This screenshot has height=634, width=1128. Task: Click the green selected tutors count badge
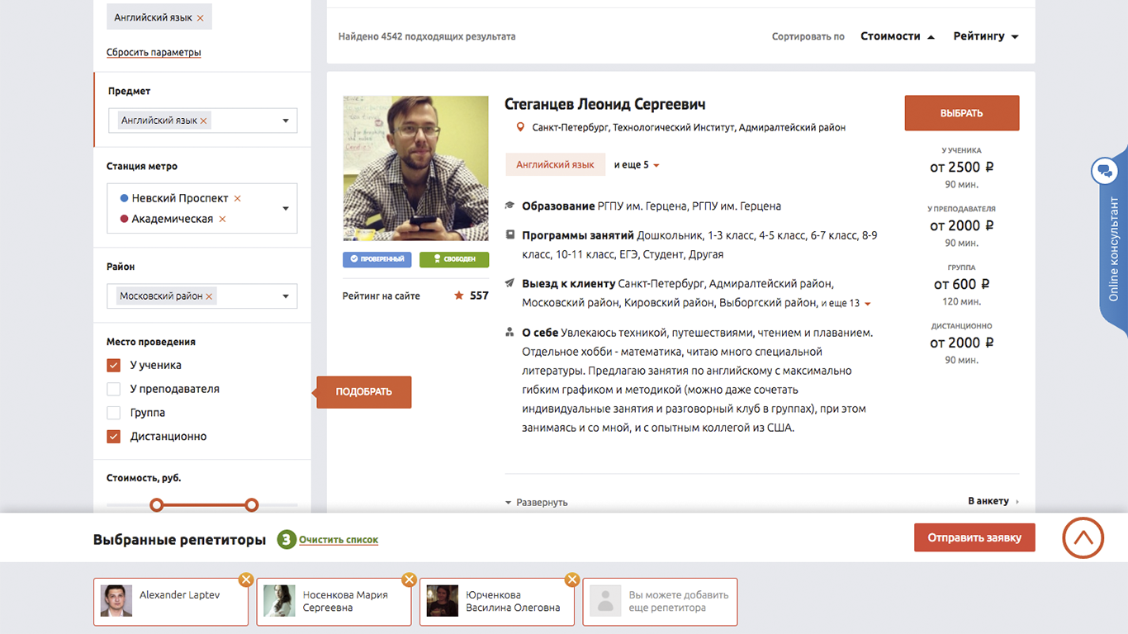click(x=287, y=540)
